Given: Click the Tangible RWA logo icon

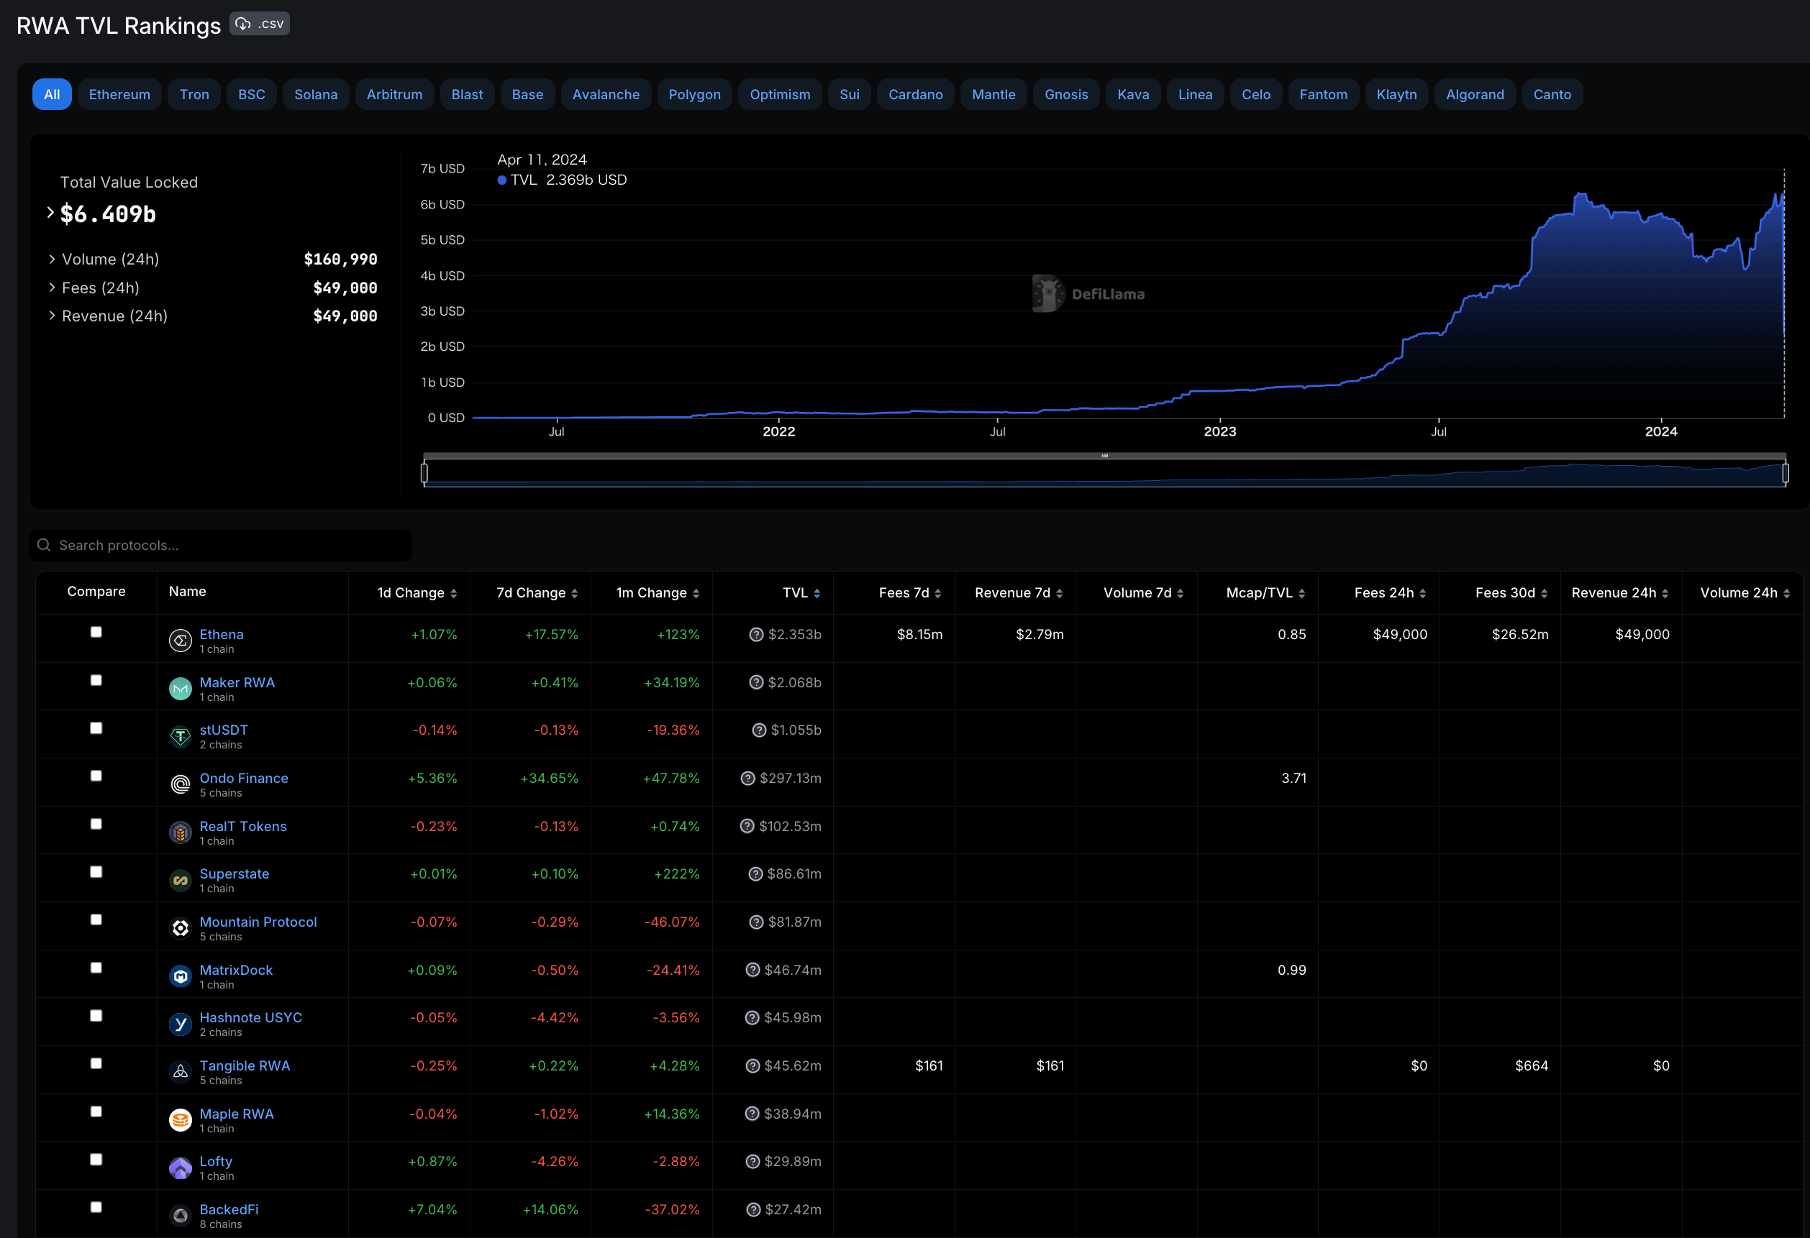Looking at the screenshot, I should 180,1072.
